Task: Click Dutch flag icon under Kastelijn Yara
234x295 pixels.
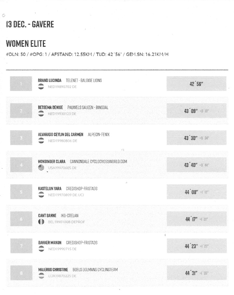Action: pyautogui.click(x=41, y=195)
